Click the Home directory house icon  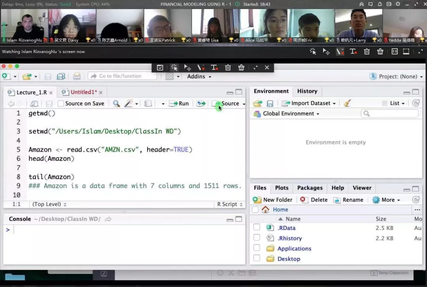point(265,210)
